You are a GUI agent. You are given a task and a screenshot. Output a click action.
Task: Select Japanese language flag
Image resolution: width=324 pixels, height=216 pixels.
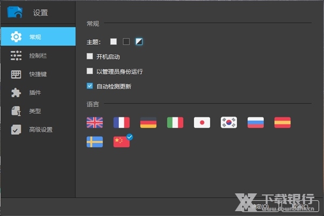pyautogui.click(x=202, y=122)
